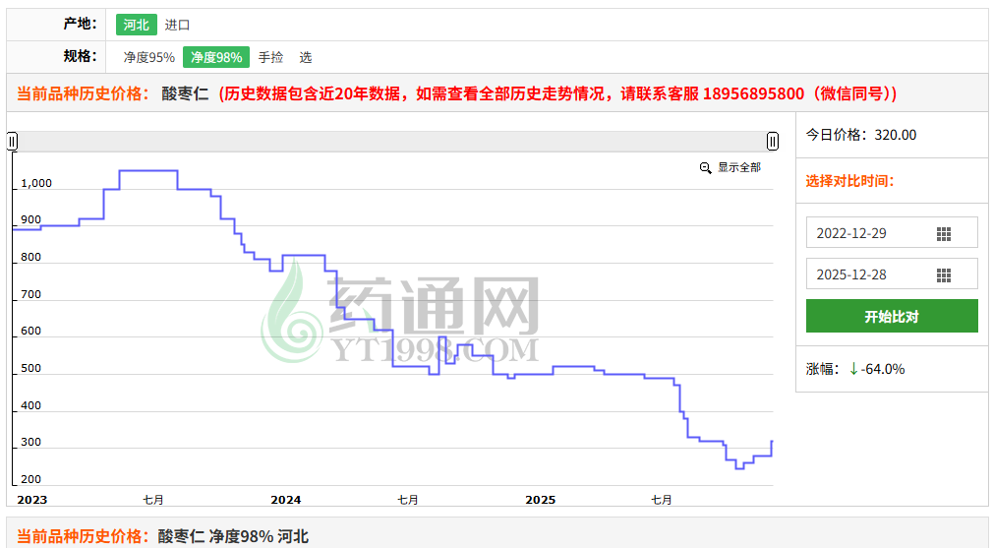
Task: Click the 产地: label
Action: pos(80,24)
